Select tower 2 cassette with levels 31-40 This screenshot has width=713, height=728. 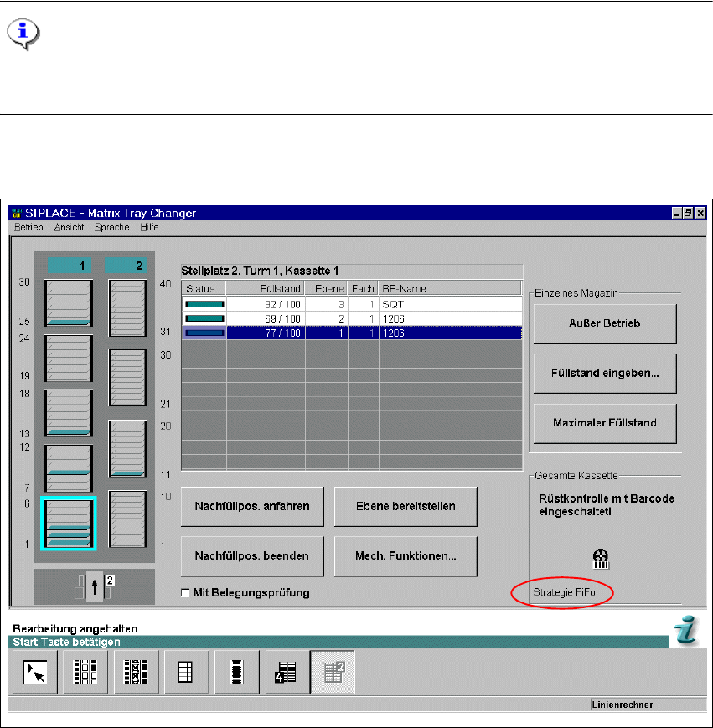click(127, 307)
